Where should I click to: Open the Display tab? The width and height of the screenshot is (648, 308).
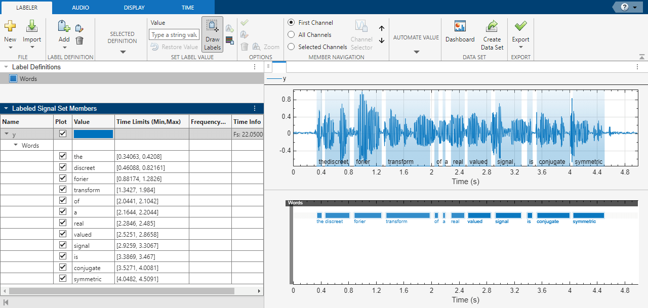(134, 8)
